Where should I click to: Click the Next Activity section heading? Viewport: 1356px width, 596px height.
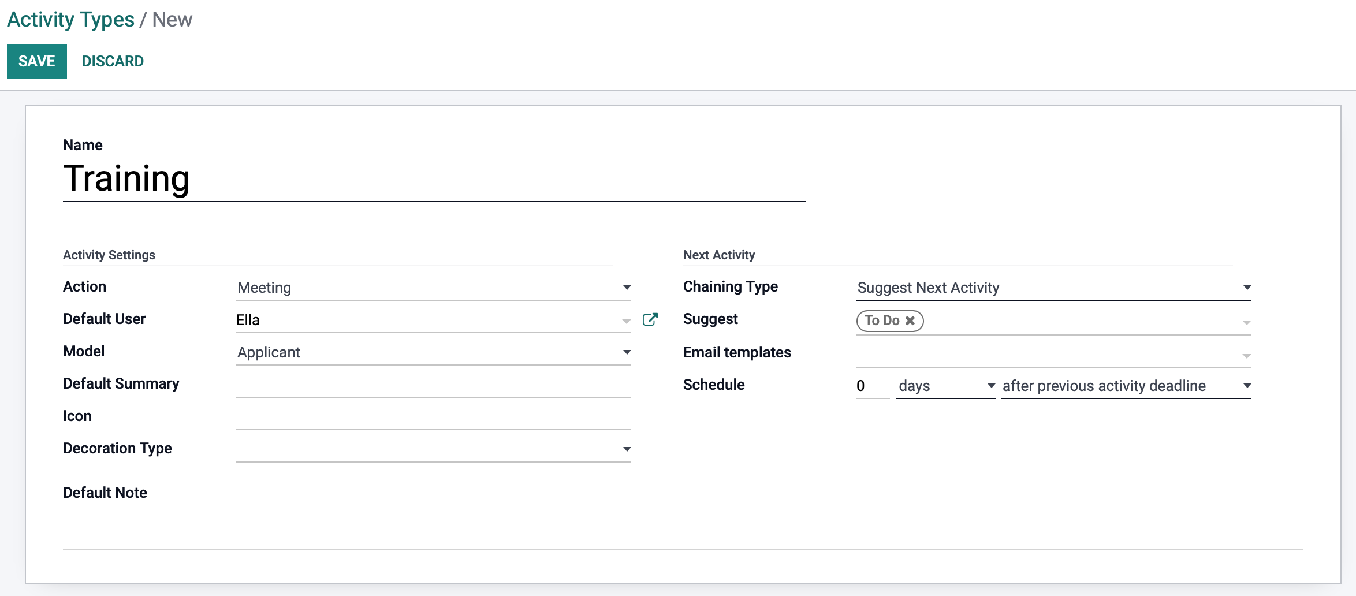(719, 255)
